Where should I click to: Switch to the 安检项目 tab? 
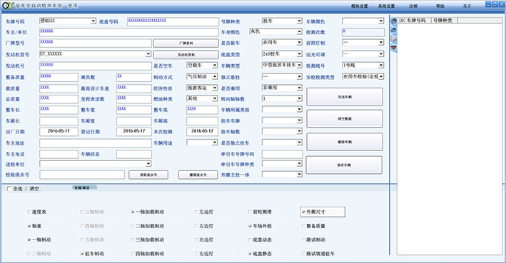point(84,187)
